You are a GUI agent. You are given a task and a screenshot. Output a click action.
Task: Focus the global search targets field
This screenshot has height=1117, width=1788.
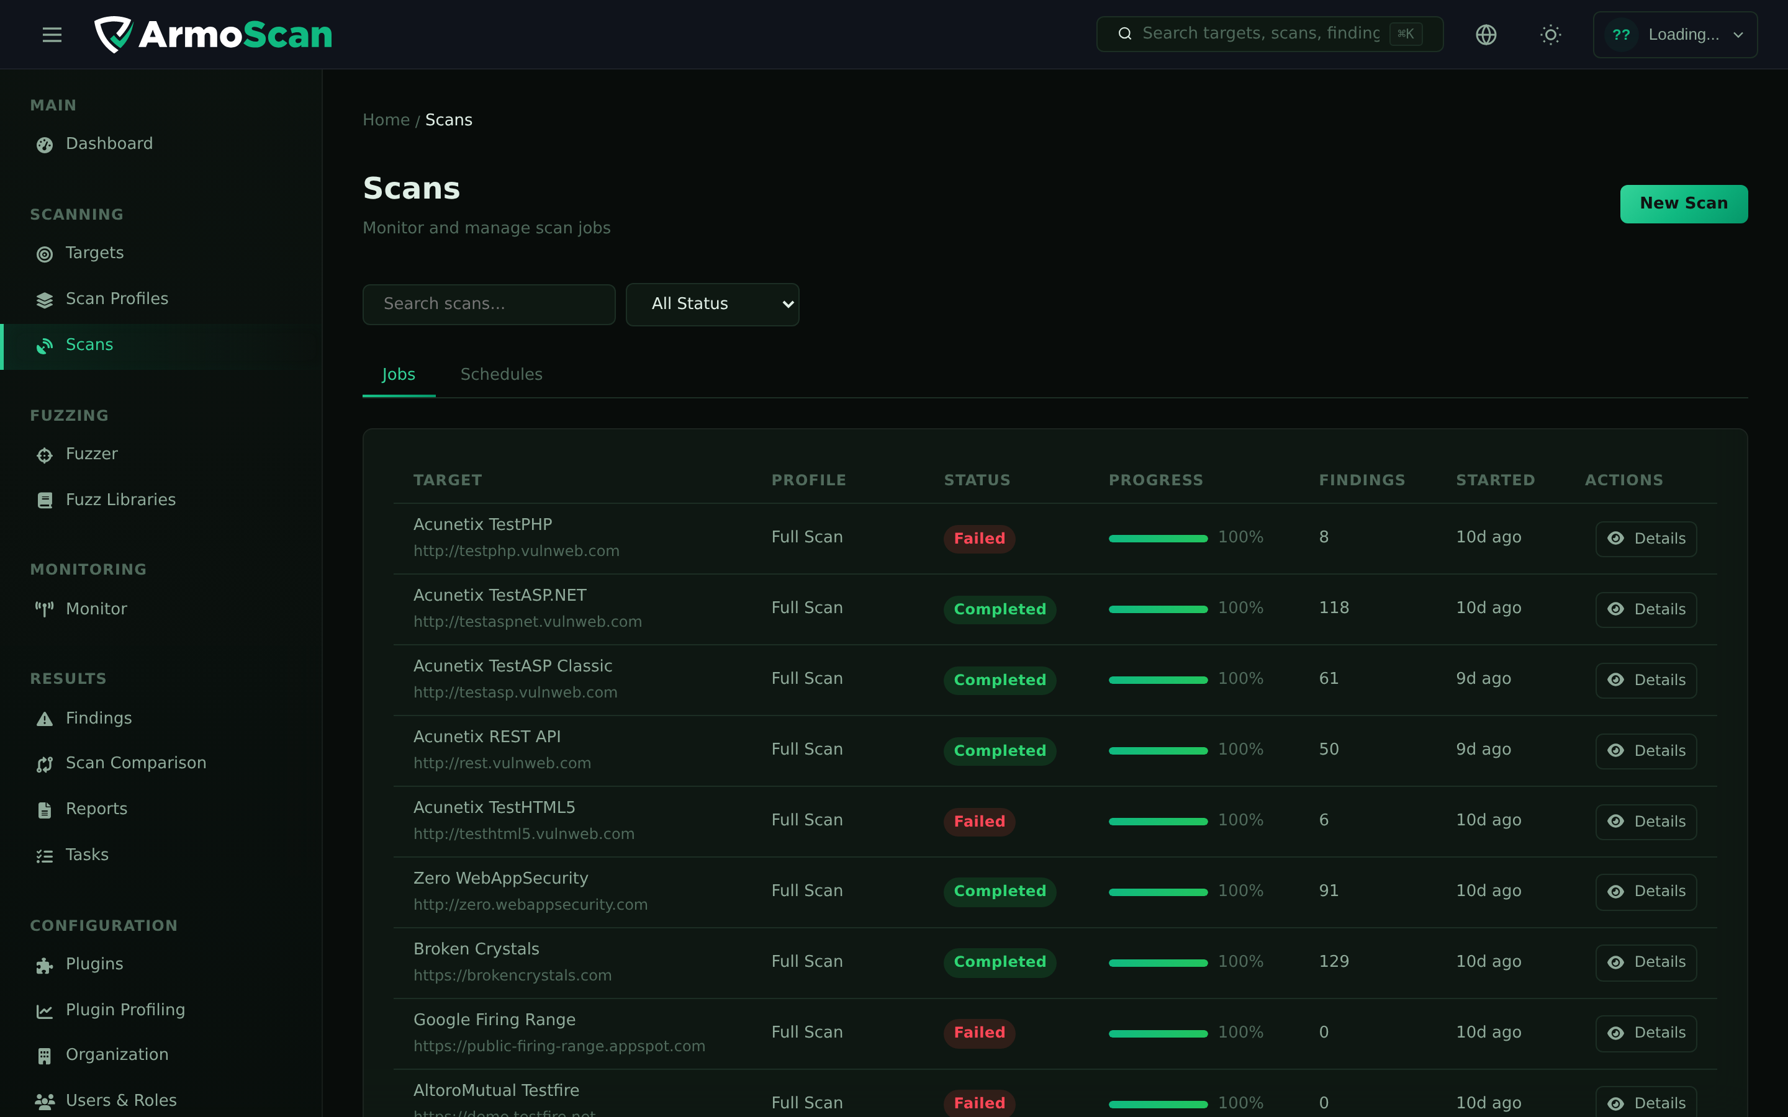point(1270,34)
